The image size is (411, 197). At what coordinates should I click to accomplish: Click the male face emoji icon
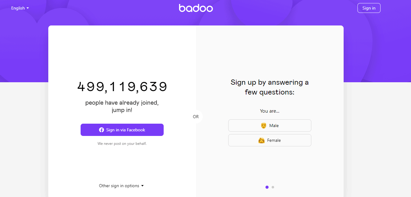point(263,126)
